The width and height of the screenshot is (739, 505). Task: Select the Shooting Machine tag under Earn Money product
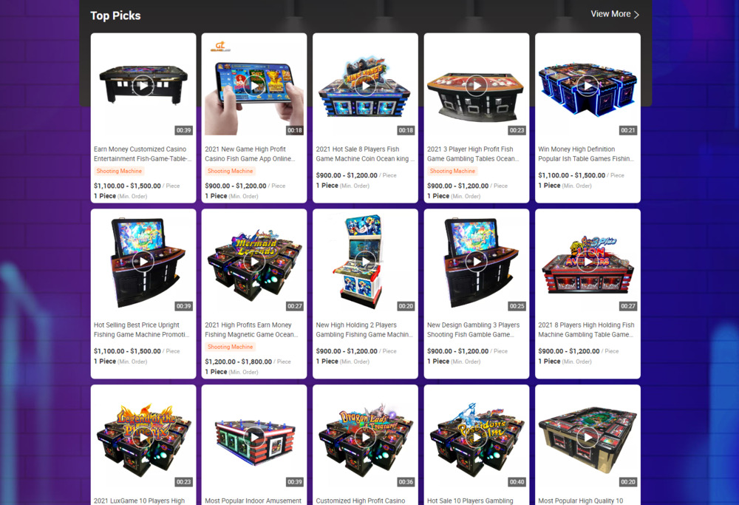coord(119,171)
